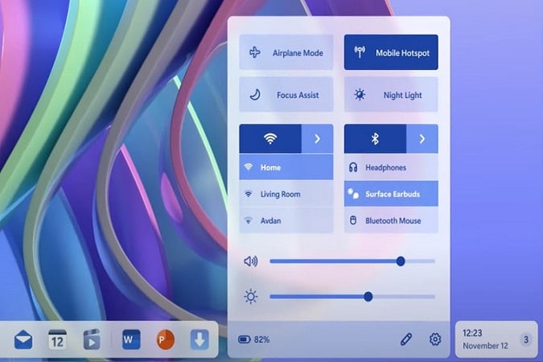Toggle Airplane Mode on

coord(286,52)
